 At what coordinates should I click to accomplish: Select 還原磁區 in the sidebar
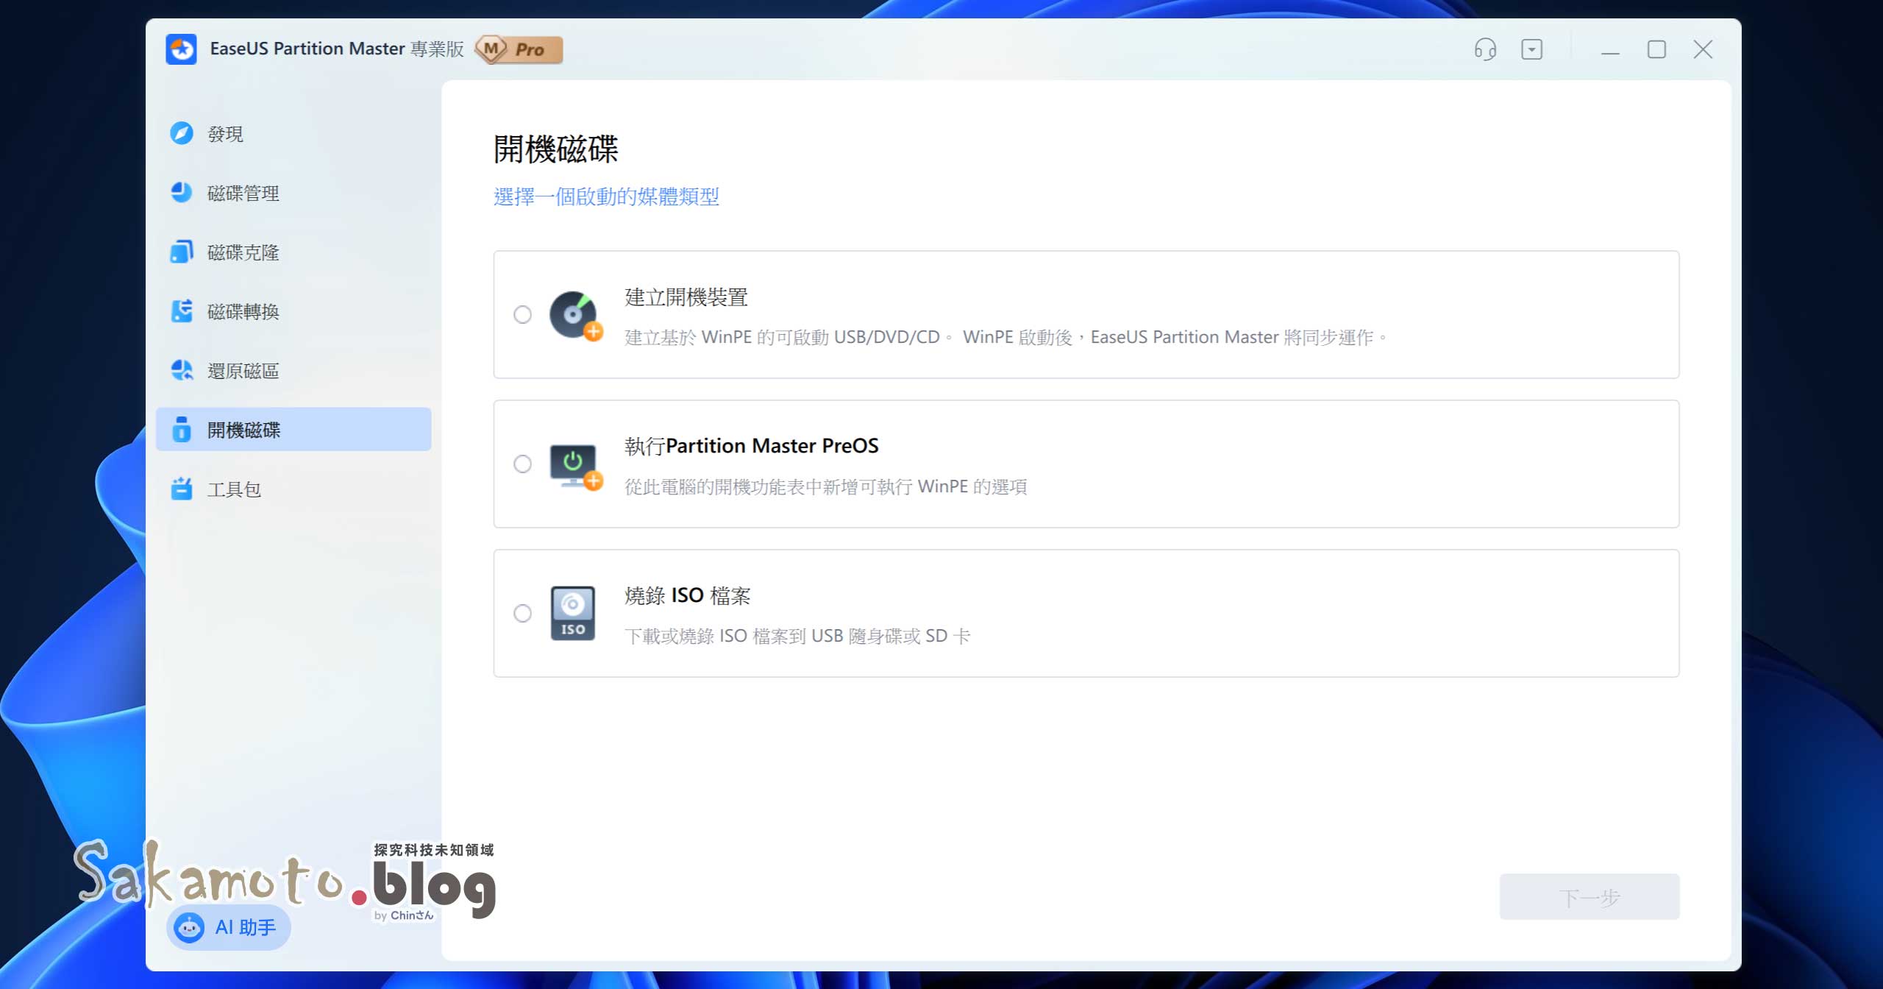point(293,370)
